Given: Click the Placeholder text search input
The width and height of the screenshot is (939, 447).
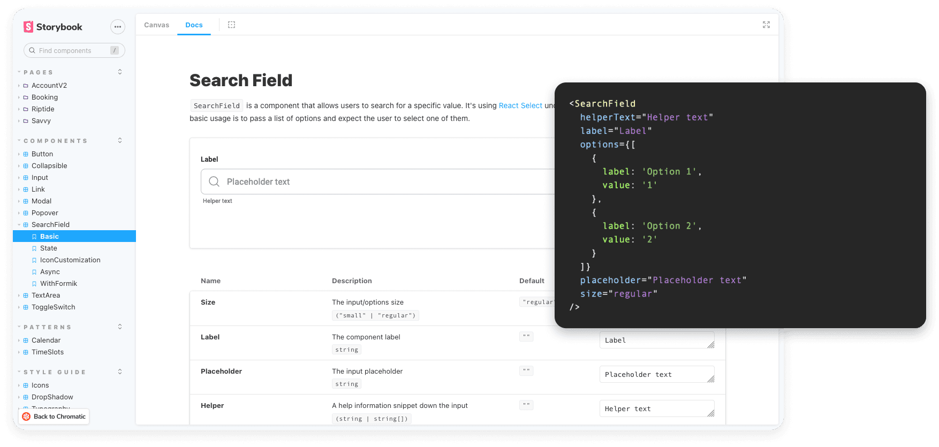Looking at the screenshot, I should (x=377, y=181).
